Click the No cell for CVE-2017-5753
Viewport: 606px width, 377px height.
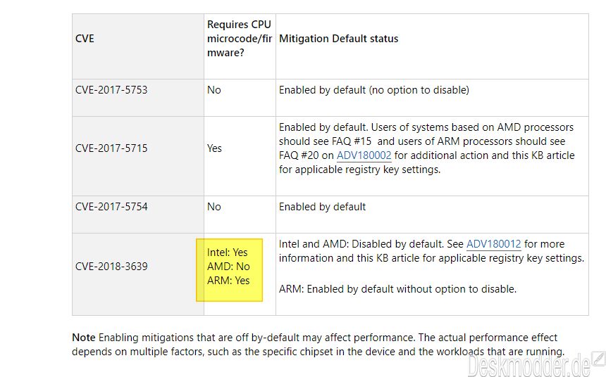coord(214,90)
